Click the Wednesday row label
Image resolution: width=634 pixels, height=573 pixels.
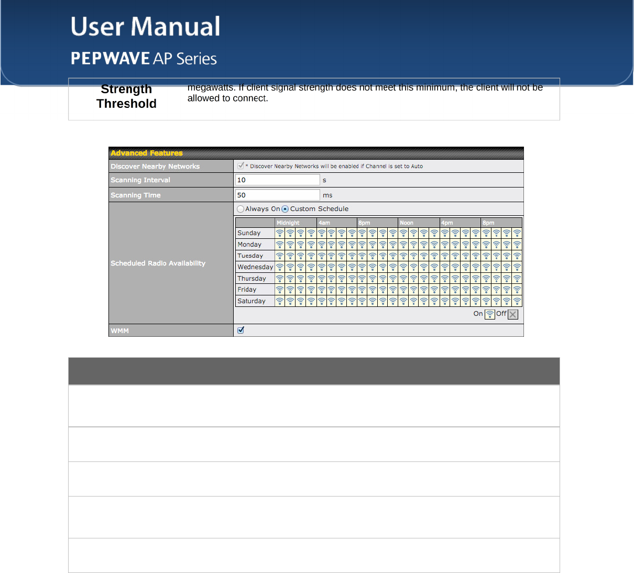(x=255, y=267)
